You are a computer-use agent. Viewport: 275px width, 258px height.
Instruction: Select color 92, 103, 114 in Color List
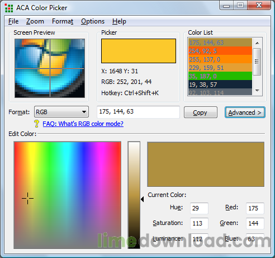click(220, 92)
